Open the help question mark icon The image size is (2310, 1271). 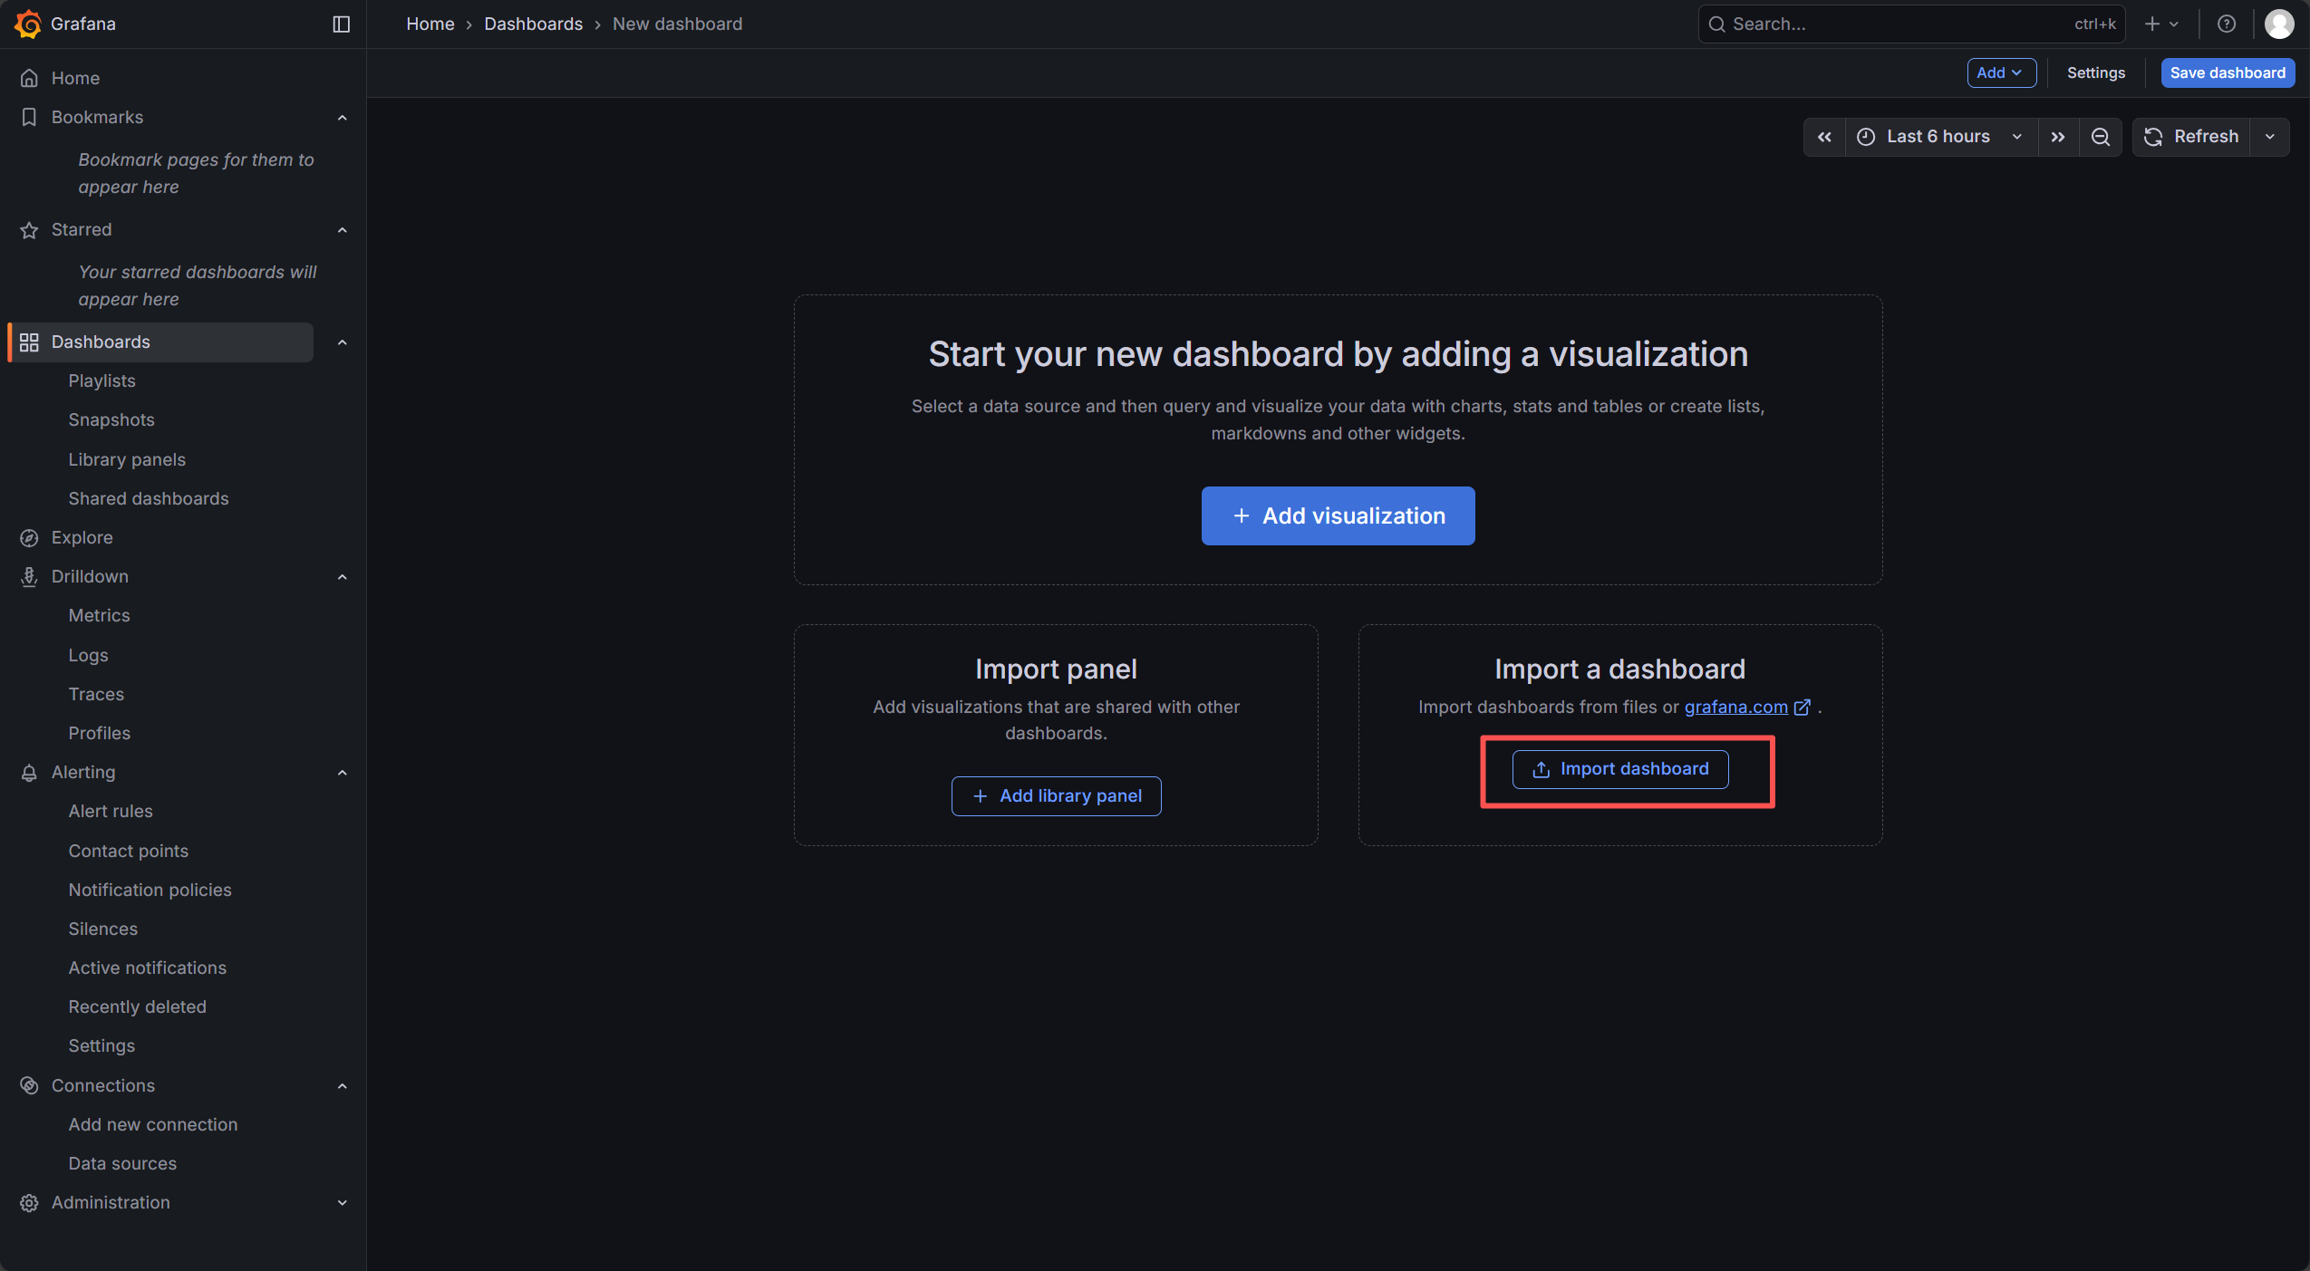coord(2226,24)
